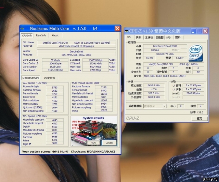
Task: Close the Nuclearus Multi Core window
Action: tap(117, 29)
